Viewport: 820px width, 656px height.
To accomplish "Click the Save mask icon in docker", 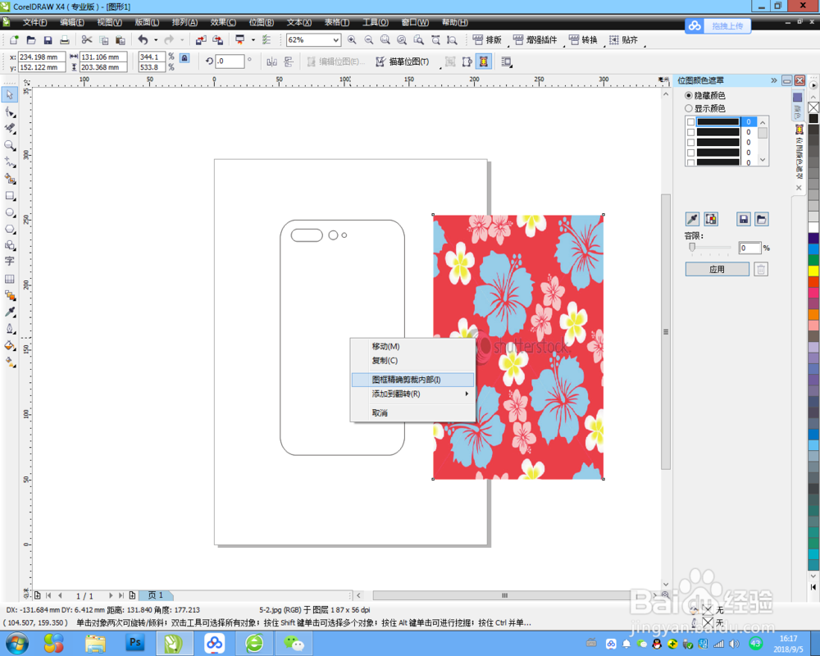I will point(744,219).
